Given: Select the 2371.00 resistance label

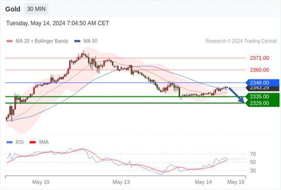Looking at the screenshot, I should tap(260, 58).
